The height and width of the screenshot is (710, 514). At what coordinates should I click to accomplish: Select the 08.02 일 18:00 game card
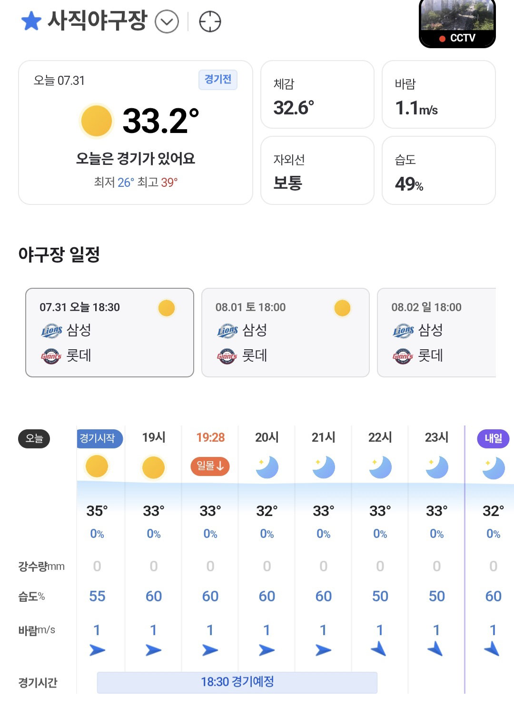click(x=436, y=333)
